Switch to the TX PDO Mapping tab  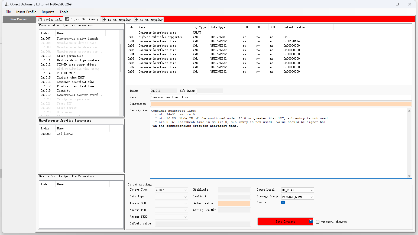click(x=116, y=19)
